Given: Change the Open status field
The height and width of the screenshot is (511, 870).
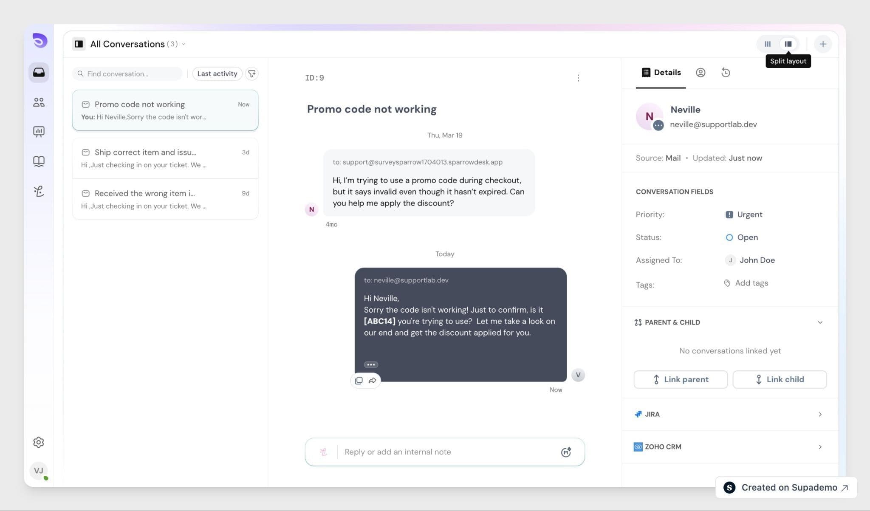Looking at the screenshot, I should (x=742, y=237).
